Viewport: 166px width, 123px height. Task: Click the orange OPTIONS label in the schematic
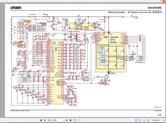coord(27,21)
